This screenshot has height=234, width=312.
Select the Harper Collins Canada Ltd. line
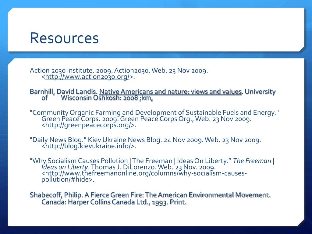(x=114, y=202)
